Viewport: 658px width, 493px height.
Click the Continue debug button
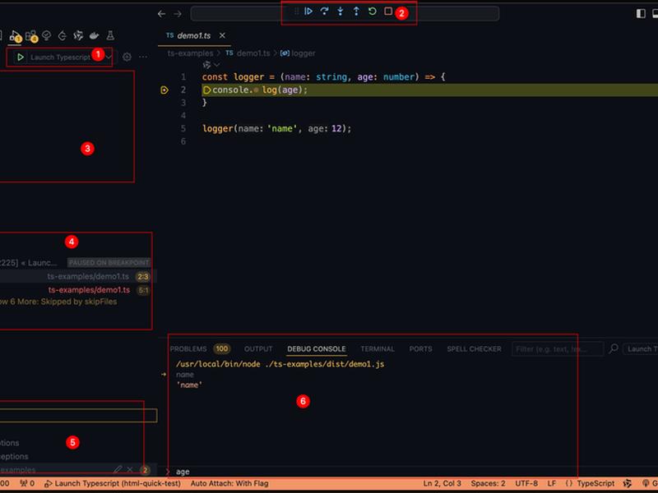point(308,12)
